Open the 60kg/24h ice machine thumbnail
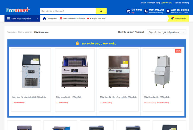Image resolution: width=193 pixels, height=130 pixels. click(31, 71)
